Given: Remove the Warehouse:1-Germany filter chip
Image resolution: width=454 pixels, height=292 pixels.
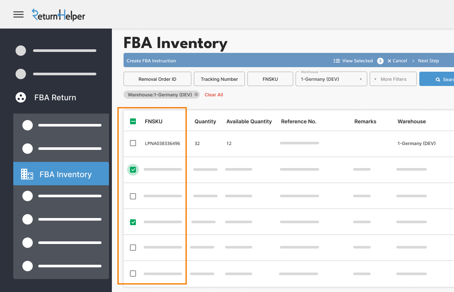Looking at the screenshot, I should click(x=196, y=95).
